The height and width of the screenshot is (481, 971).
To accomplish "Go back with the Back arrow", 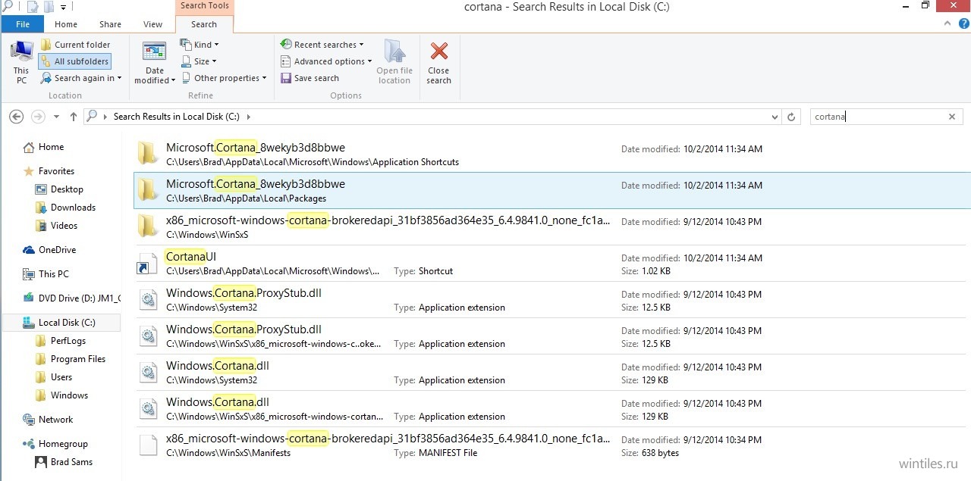I will pyautogui.click(x=16, y=117).
